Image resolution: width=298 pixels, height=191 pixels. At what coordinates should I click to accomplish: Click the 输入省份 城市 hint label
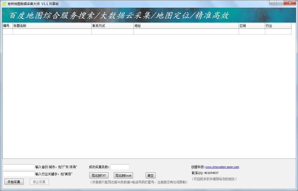[56, 167]
